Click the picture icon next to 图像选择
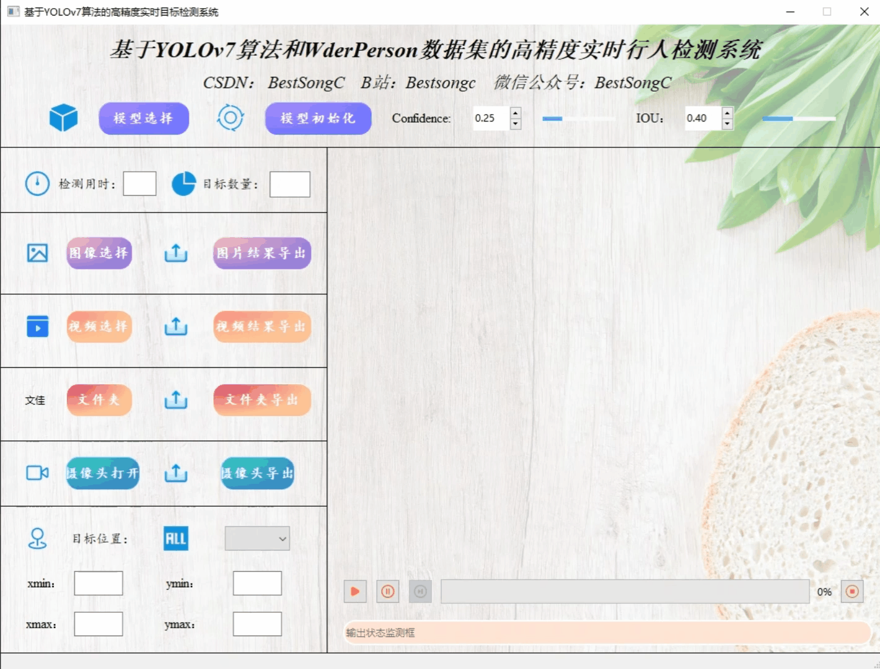The width and height of the screenshot is (880, 669). pos(37,253)
